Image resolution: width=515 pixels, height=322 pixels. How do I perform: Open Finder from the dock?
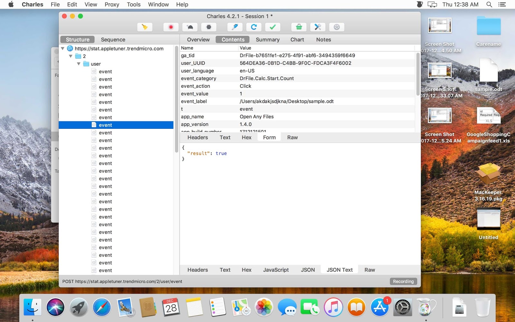coord(33,307)
